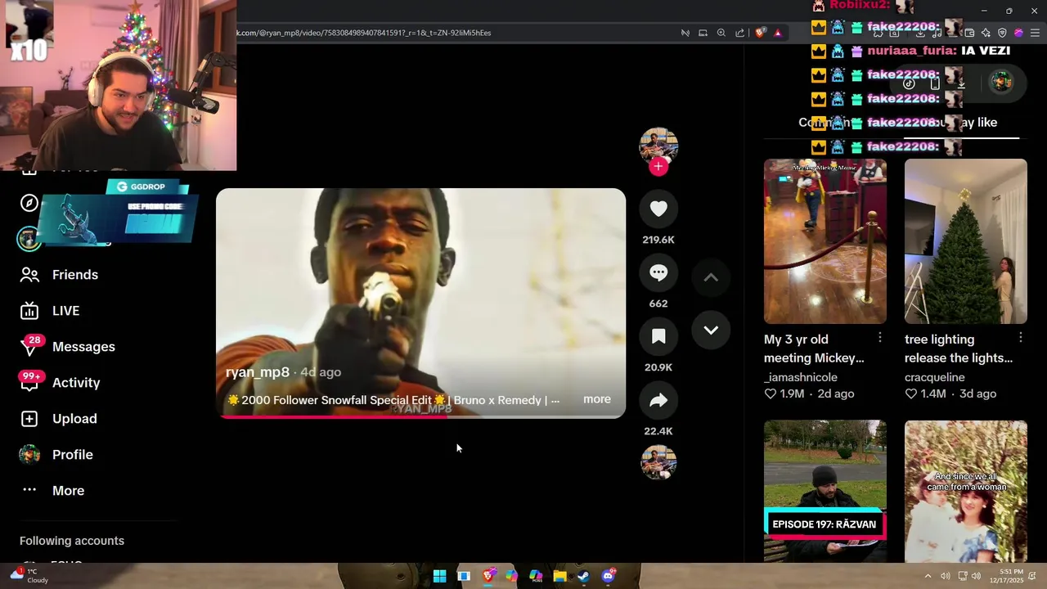Open comments via the speech bubble icon

pos(658,272)
